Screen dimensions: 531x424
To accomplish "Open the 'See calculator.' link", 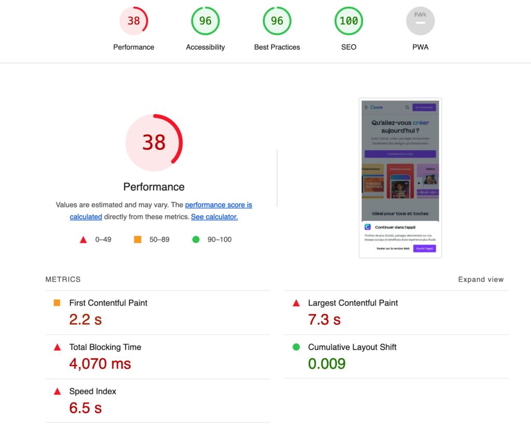I will 214,217.
